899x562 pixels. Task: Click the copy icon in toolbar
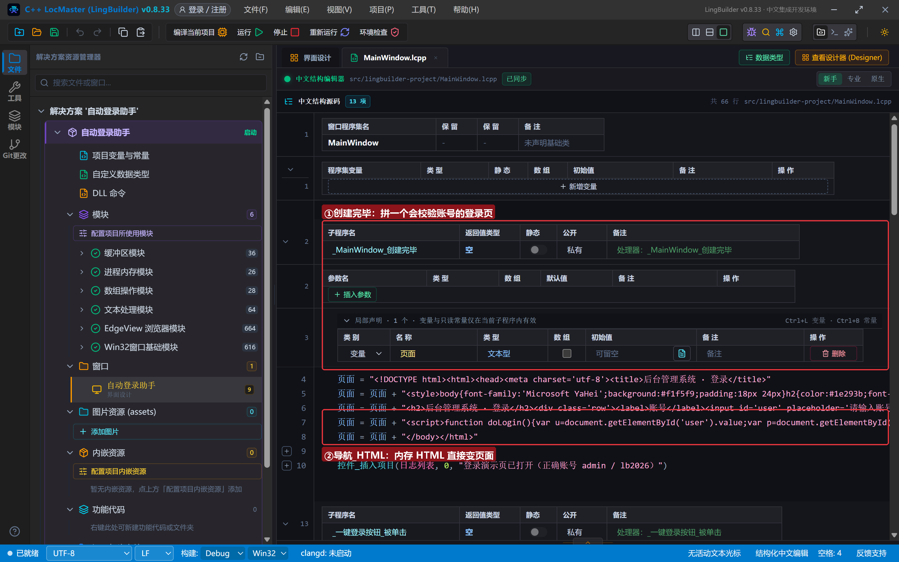[123, 32]
